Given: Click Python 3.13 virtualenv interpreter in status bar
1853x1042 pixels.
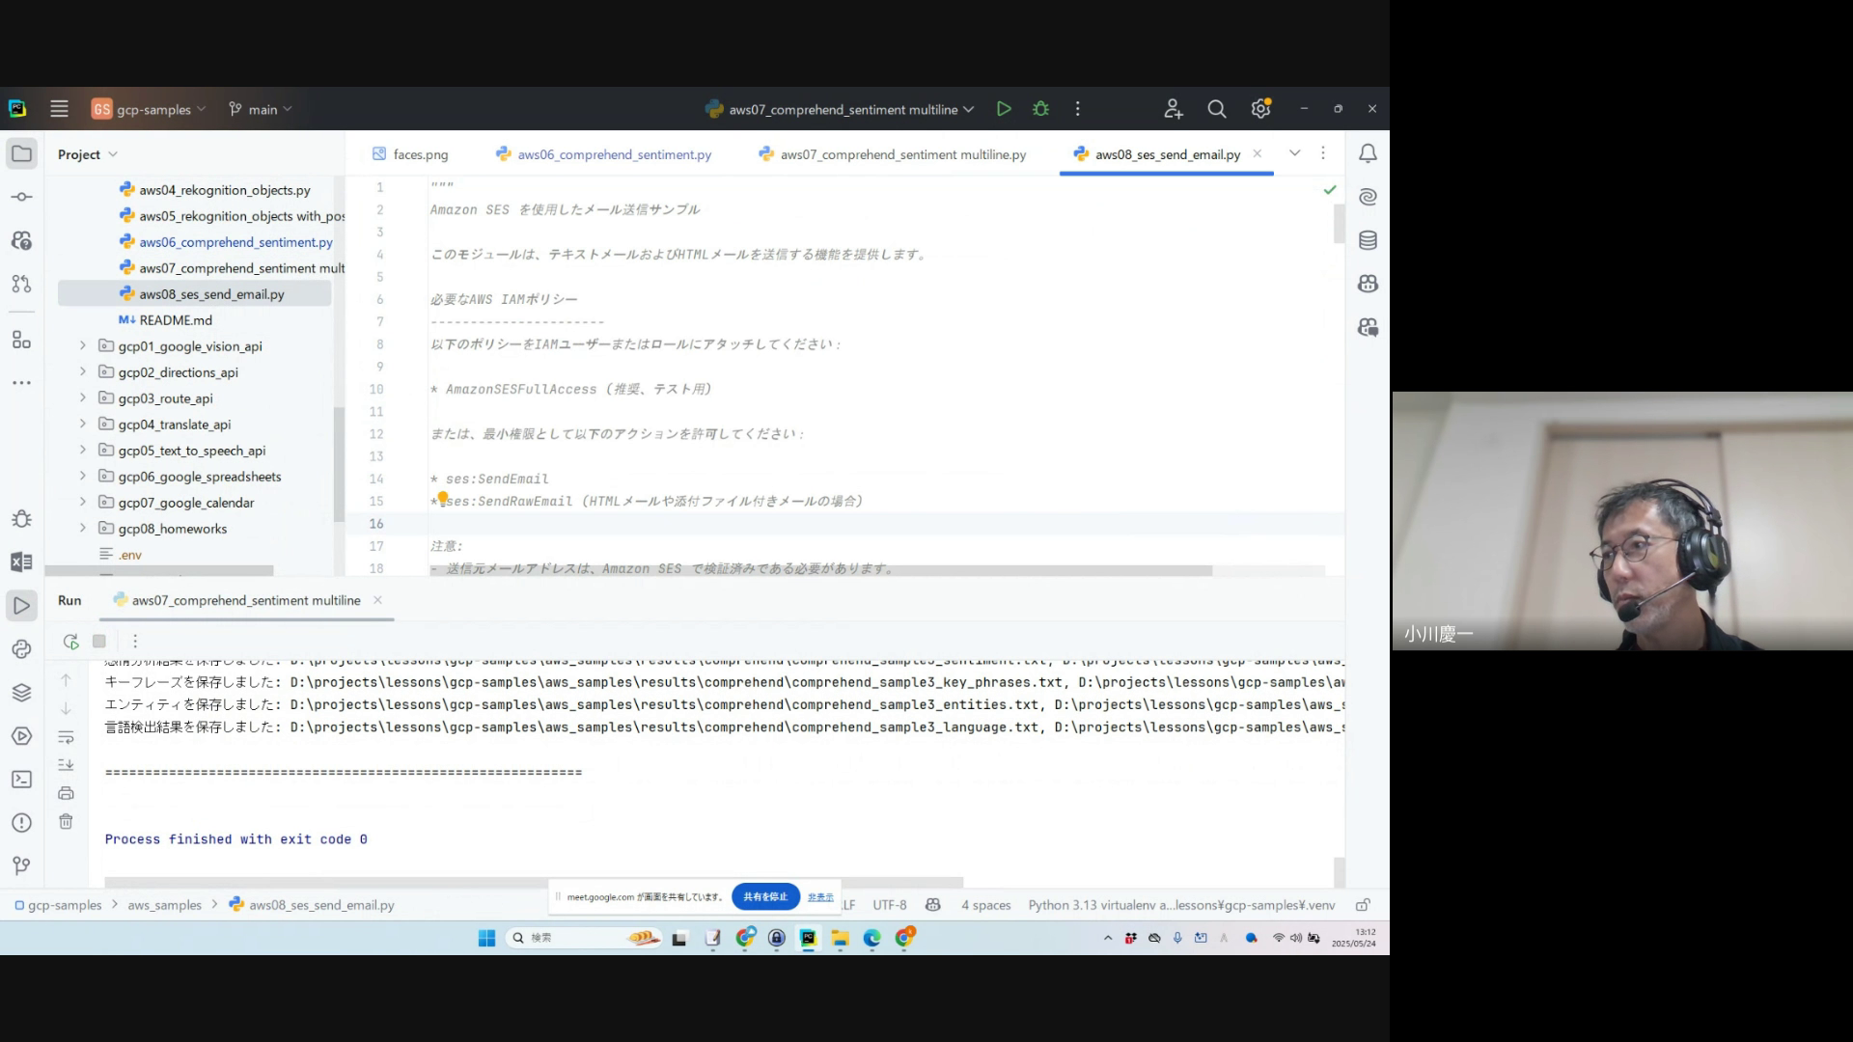Looking at the screenshot, I should pyautogui.click(x=1181, y=905).
